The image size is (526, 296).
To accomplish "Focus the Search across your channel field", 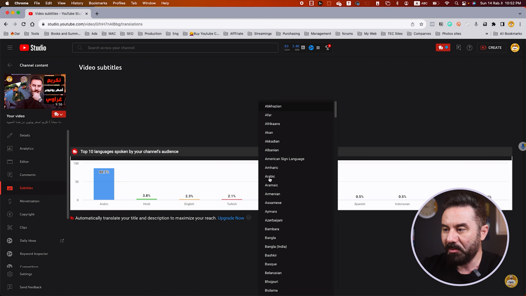I will tap(175, 48).
